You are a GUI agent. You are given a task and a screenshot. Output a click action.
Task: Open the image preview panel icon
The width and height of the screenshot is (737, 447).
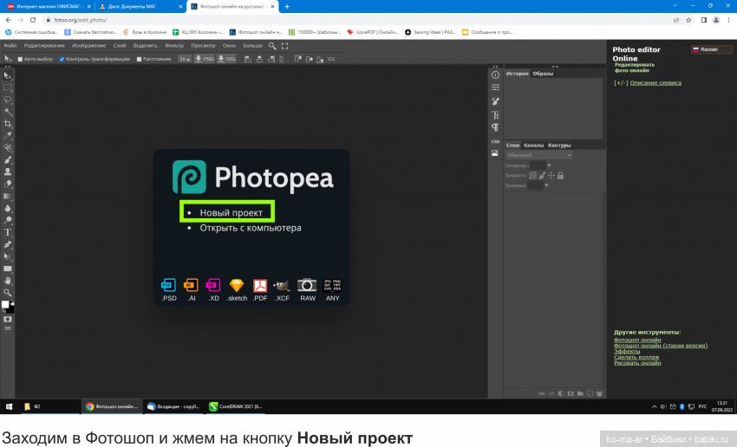495,153
